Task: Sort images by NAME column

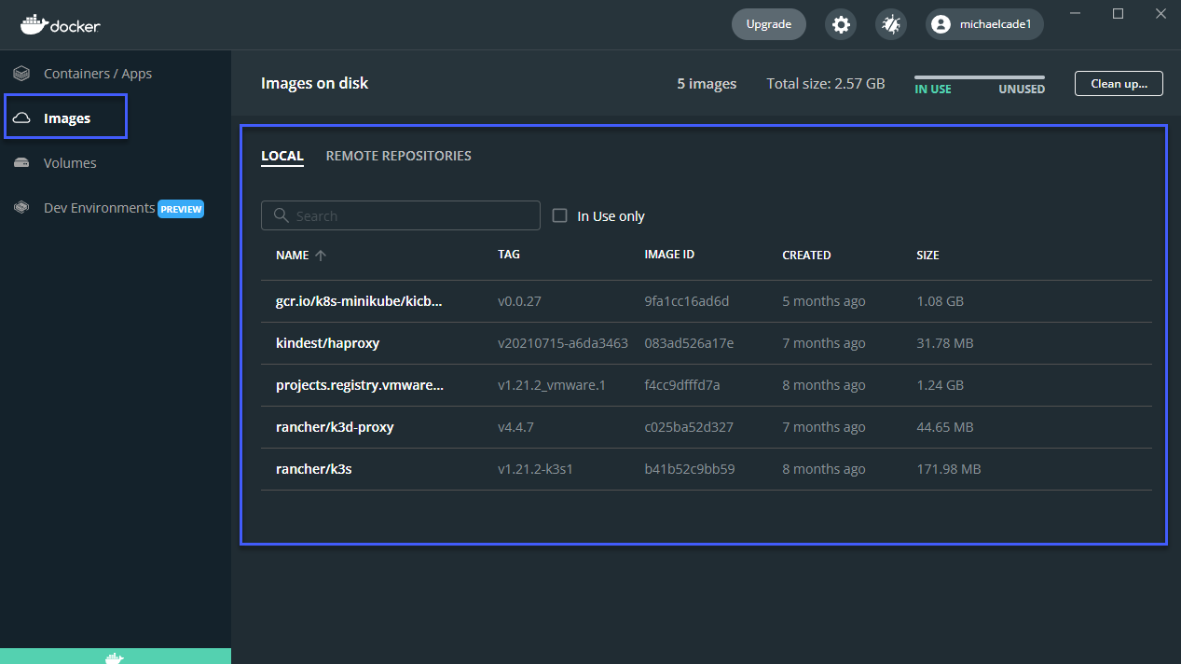Action: (293, 255)
